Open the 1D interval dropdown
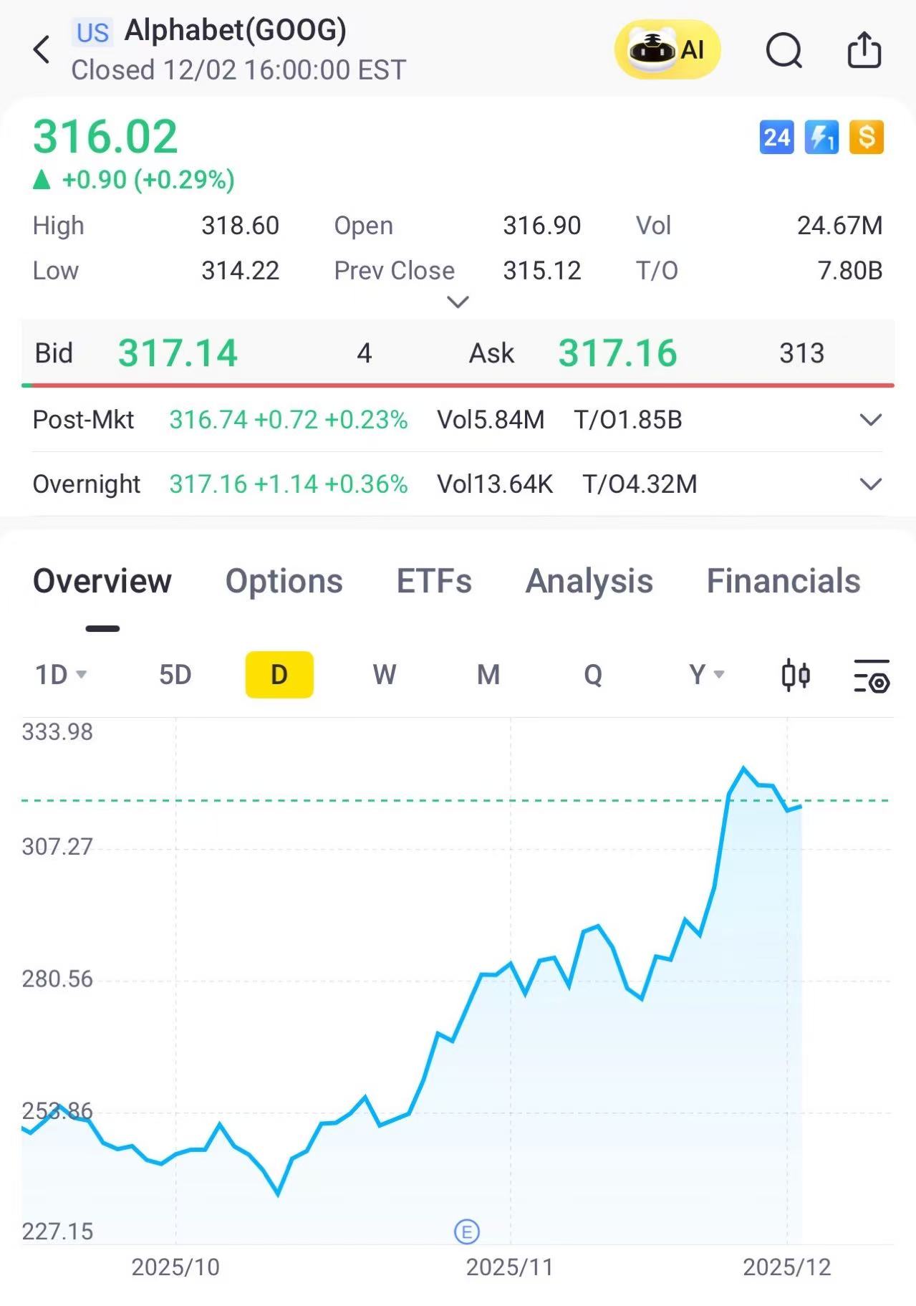The height and width of the screenshot is (1306, 916). pyautogui.click(x=61, y=675)
